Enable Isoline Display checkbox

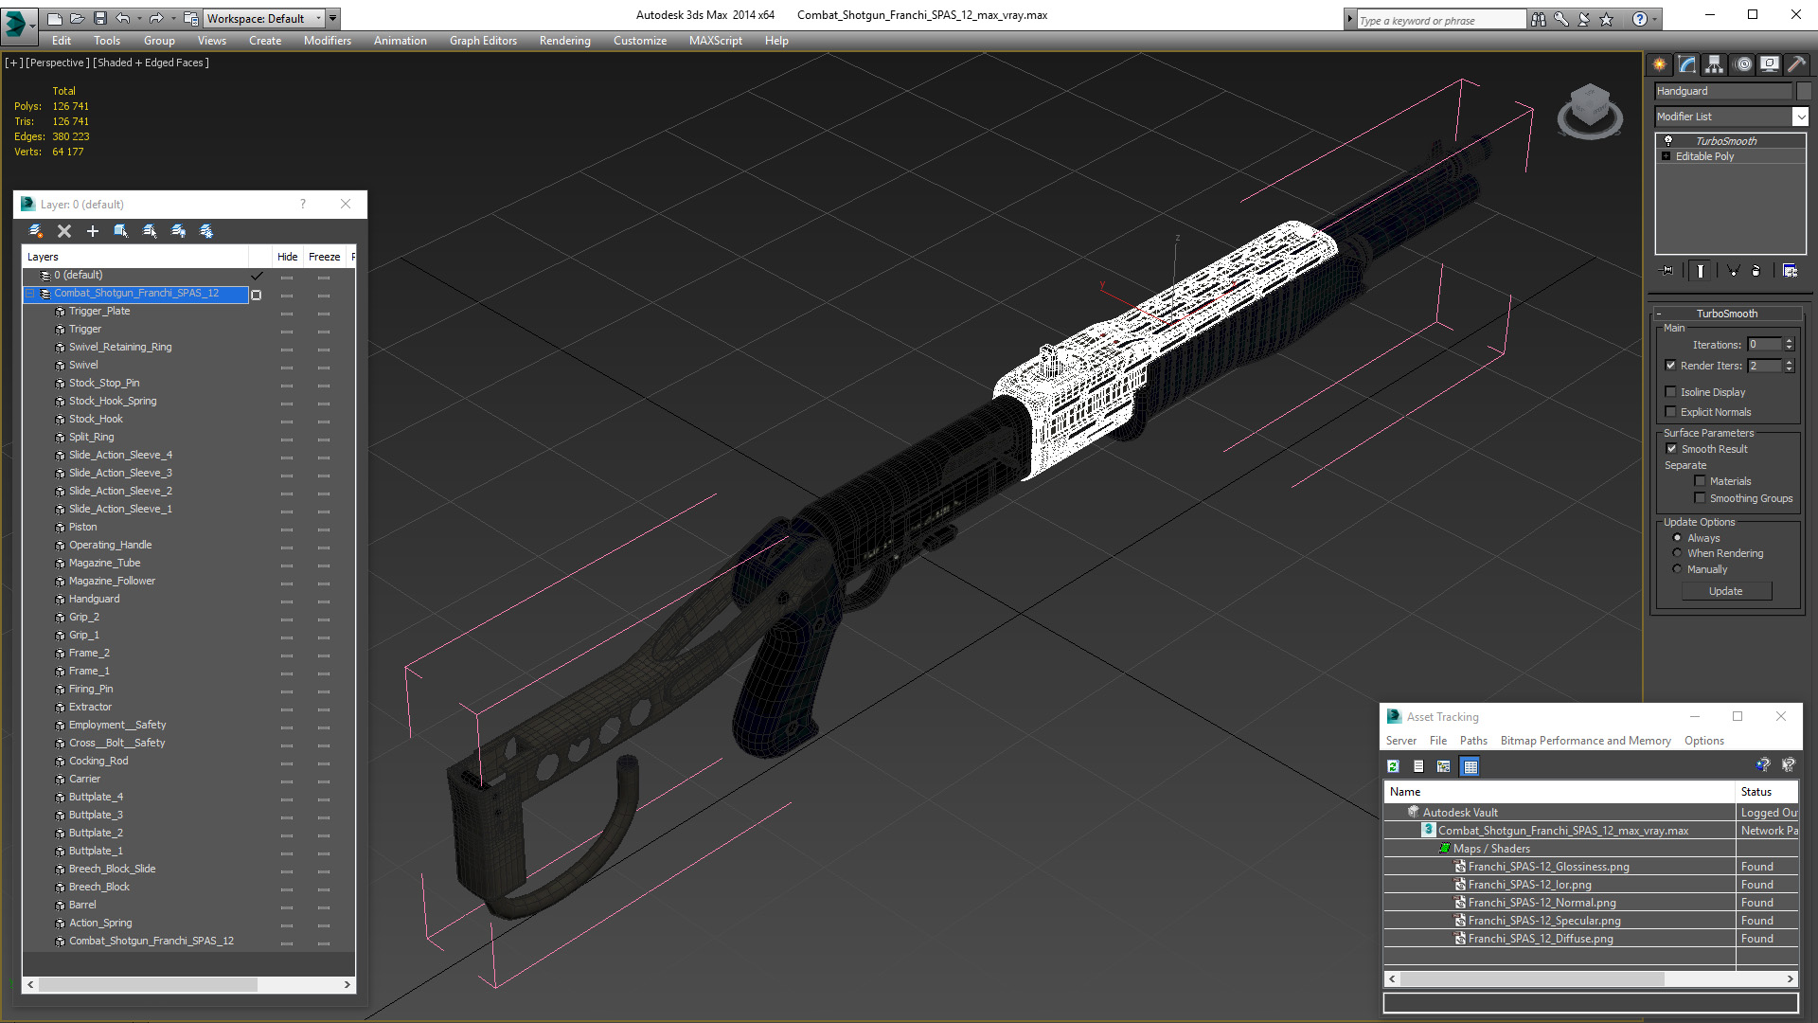1671,392
